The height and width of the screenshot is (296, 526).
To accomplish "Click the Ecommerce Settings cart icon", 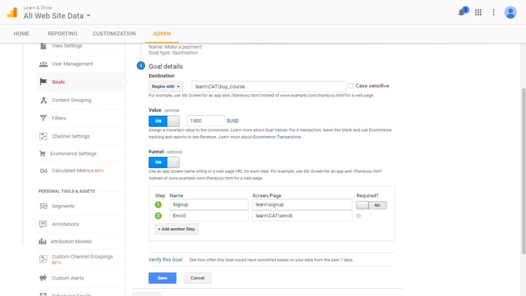I will pos(42,154).
